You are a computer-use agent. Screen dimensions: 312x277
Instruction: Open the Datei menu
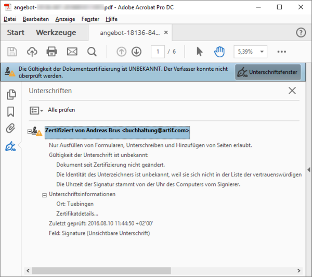(x=10, y=19)
